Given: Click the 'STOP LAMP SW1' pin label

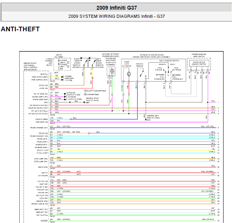Looking at the screenshot, I should tap(41, 162).
